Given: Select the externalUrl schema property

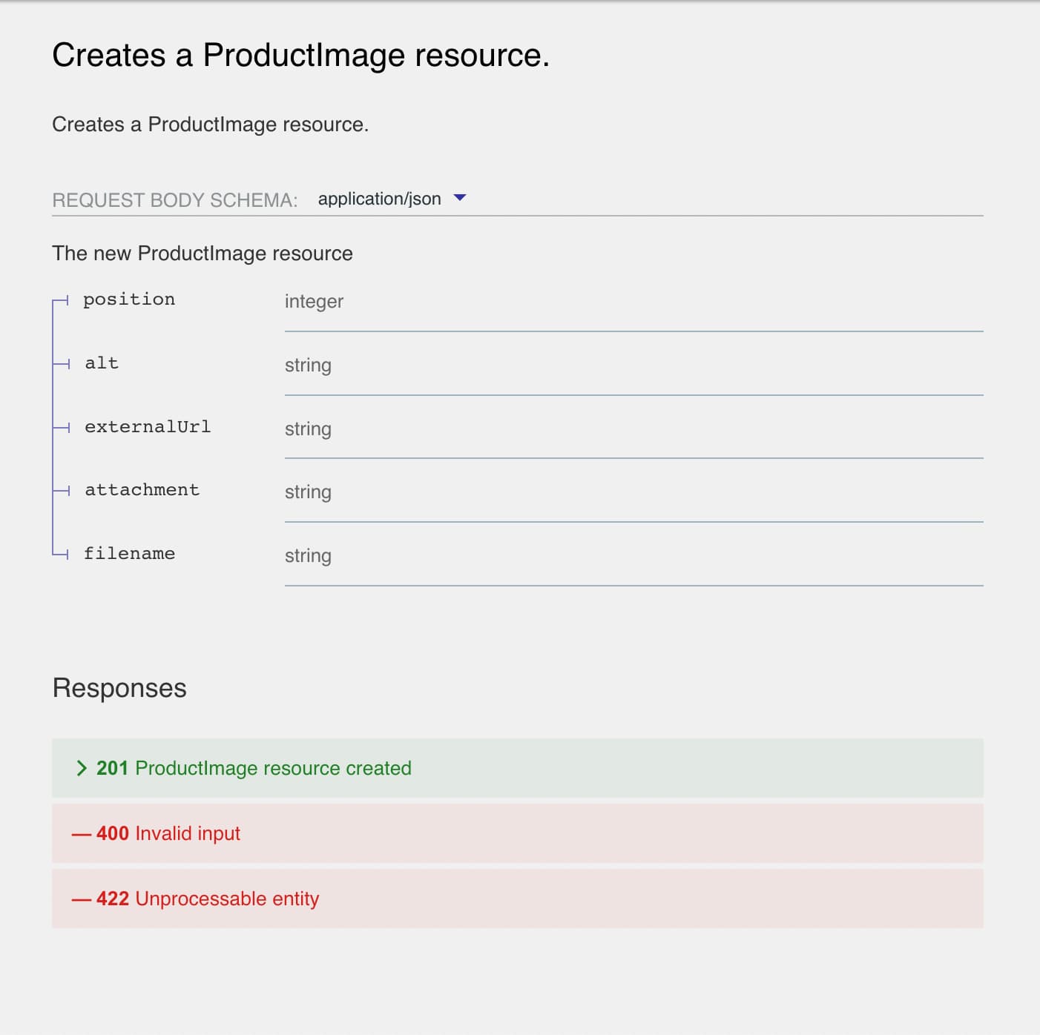Looking at the screenshot, I should 148,426.
